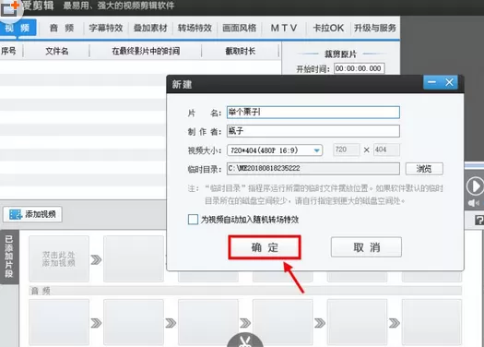Click the 文件名 column header

(x=56, y=51)
